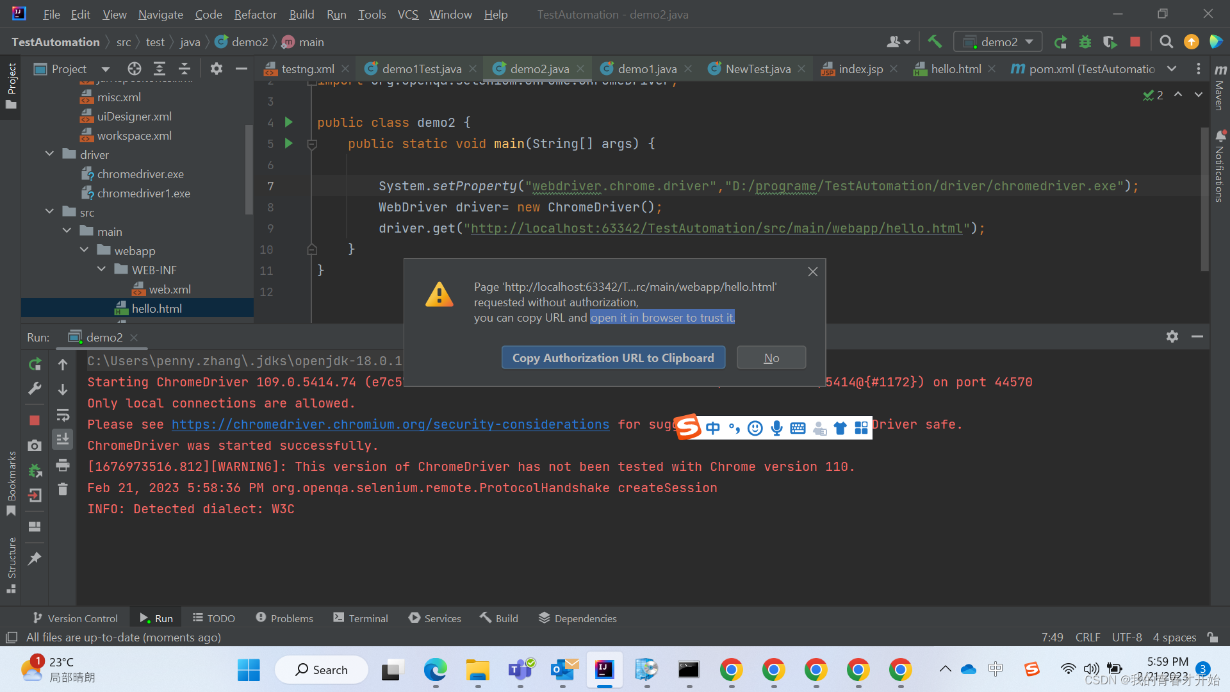Click the localhost hello.html URL in code
Image resolution: width=1230 pixels, height=692 pixels.
click(x=716, y=228)
